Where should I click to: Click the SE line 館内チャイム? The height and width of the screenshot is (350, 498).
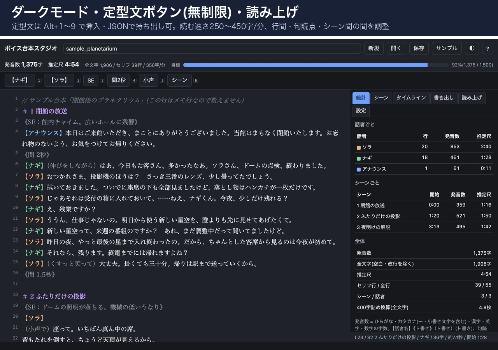(x=81, y=122)
